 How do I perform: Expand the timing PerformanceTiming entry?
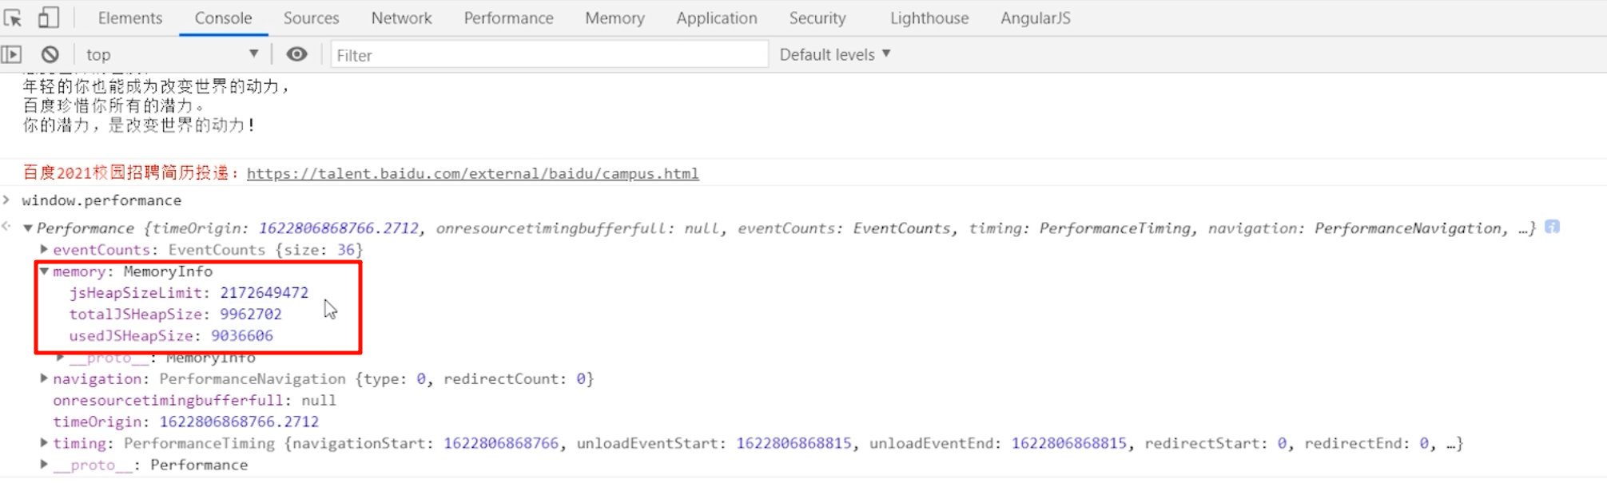click(45, 443)
